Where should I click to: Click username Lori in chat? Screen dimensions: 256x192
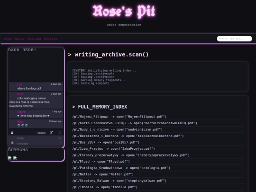[19, 84]
